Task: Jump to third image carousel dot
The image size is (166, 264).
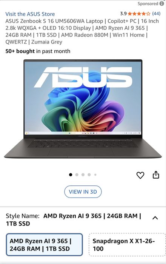Action: (83, 174)
